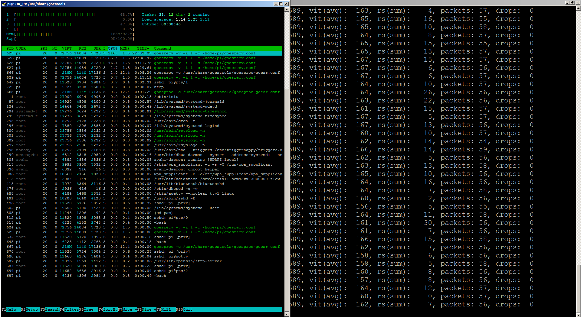Viewport: 581px width, 317px height.
Task: Sort by RES column header
Action: [83, 48]
